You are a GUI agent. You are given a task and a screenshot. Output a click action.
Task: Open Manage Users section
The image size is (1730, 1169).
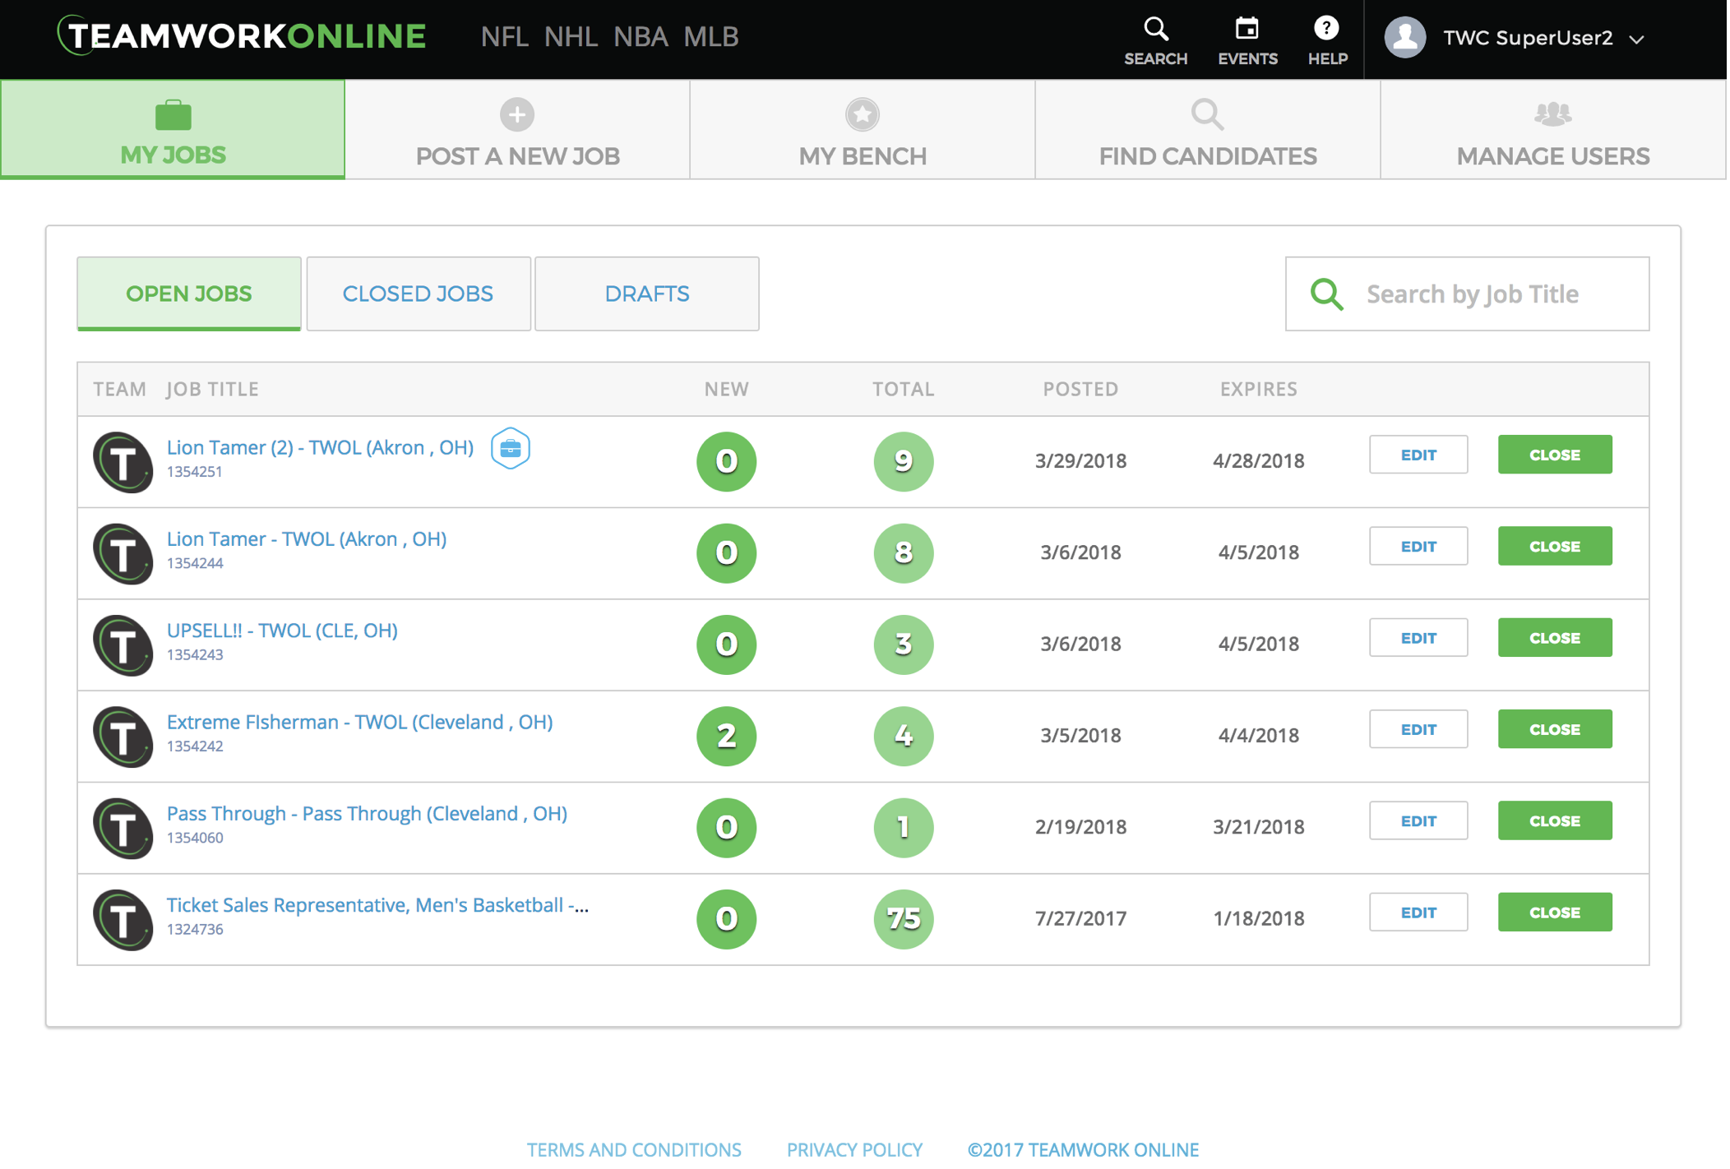(x=1552, y=132)
